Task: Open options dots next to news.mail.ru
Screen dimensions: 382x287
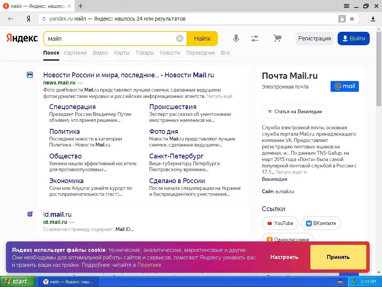Action: point(80,83)
